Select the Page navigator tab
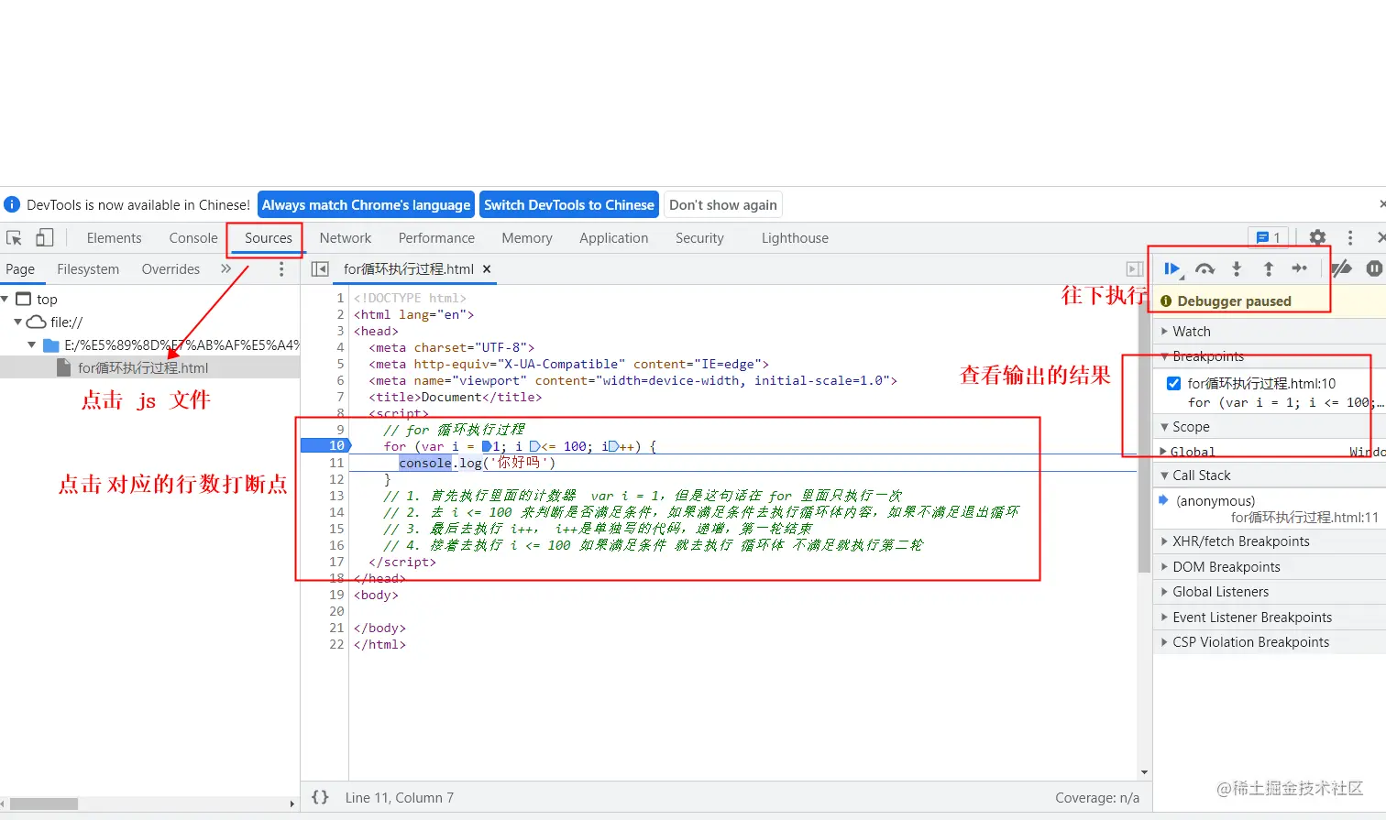The image size is (1386, 820). (20, 269)
